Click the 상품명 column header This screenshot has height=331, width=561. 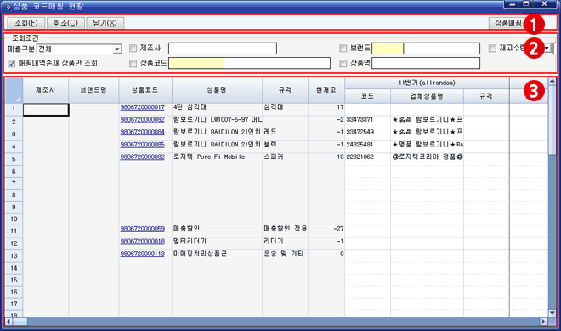(x=217, y=91)
